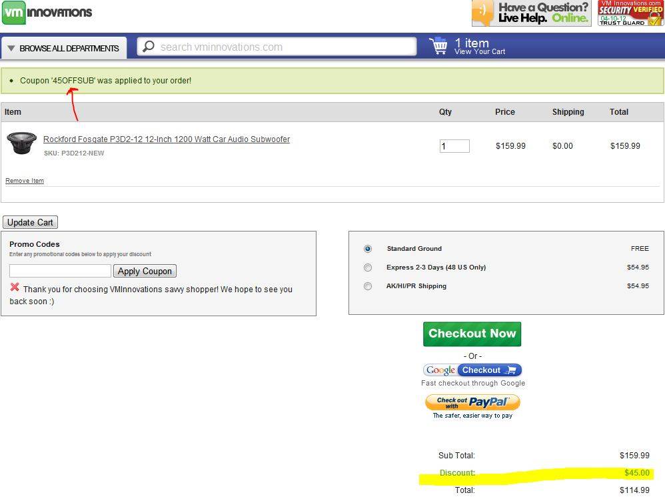Select Standard Ground shipping option

coord(368,249)
